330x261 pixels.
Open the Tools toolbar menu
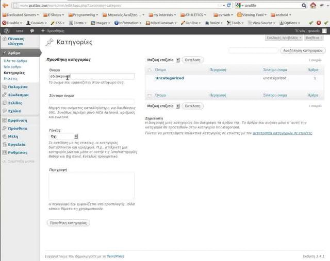pyautogui.click(x=235, y=23)
